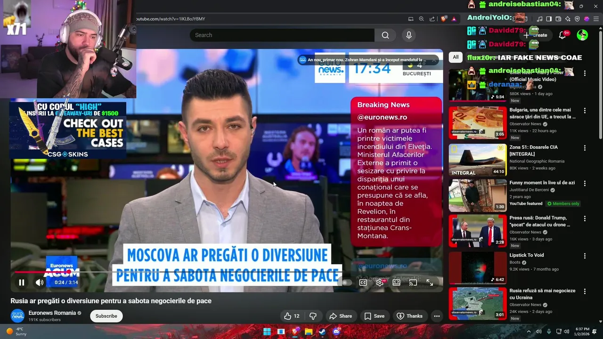Click the Euronews Romania channel avatar

[x=17, y=316]
